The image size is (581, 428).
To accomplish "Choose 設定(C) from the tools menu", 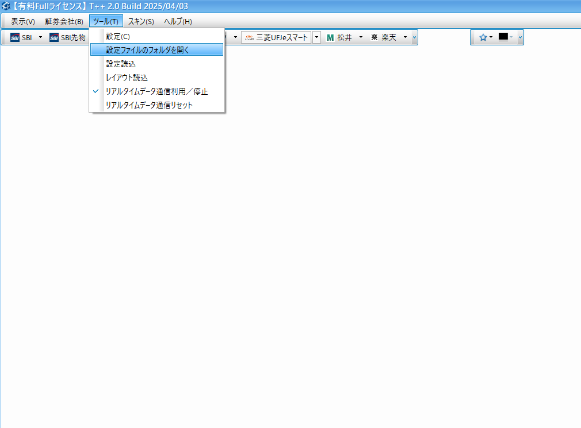I will tap(118, 36).
